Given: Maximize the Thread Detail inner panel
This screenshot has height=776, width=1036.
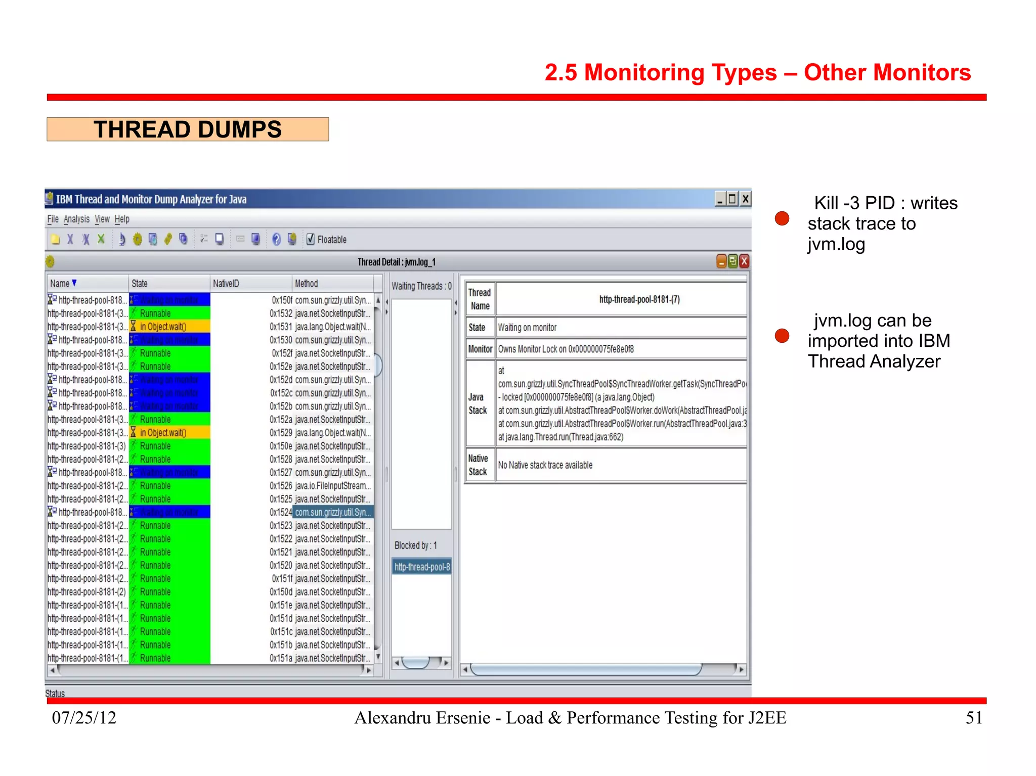Looking at the screenshot, I should (x=733, y=261).
